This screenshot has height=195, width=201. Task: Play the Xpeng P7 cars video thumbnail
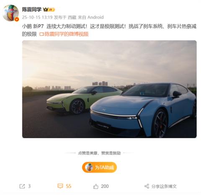coord(109,89)
